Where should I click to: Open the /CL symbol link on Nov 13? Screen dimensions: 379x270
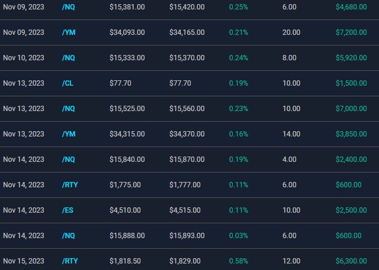click(68, 83)
